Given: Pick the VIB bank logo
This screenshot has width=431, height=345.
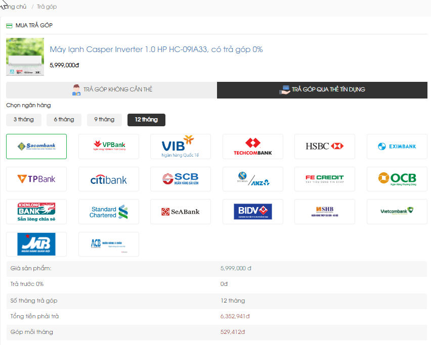Looking at the screenshot, I should coord(181,146).
